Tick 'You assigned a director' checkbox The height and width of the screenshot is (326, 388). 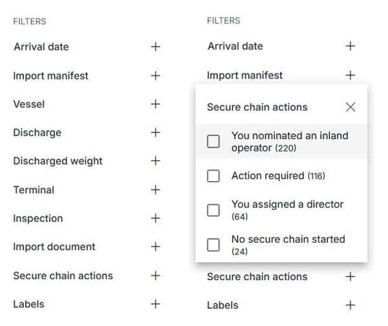point(213,210)
